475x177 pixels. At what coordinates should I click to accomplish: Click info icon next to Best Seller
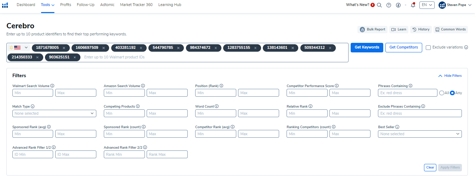397,127
